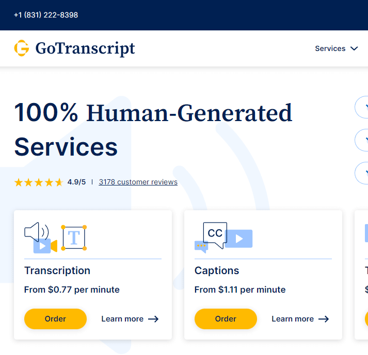This screenshot has width=368, height=355.
Task: Click the From $1.11 per minute text
Action: pyautogui.click(x=240, y=290)
